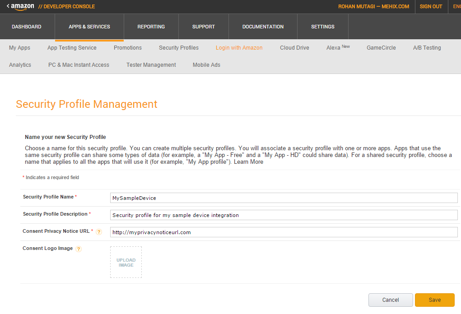The width and height of the screenshot is (461, 314).
Task: Open Mobile Ads section
Action: point(206,65)
